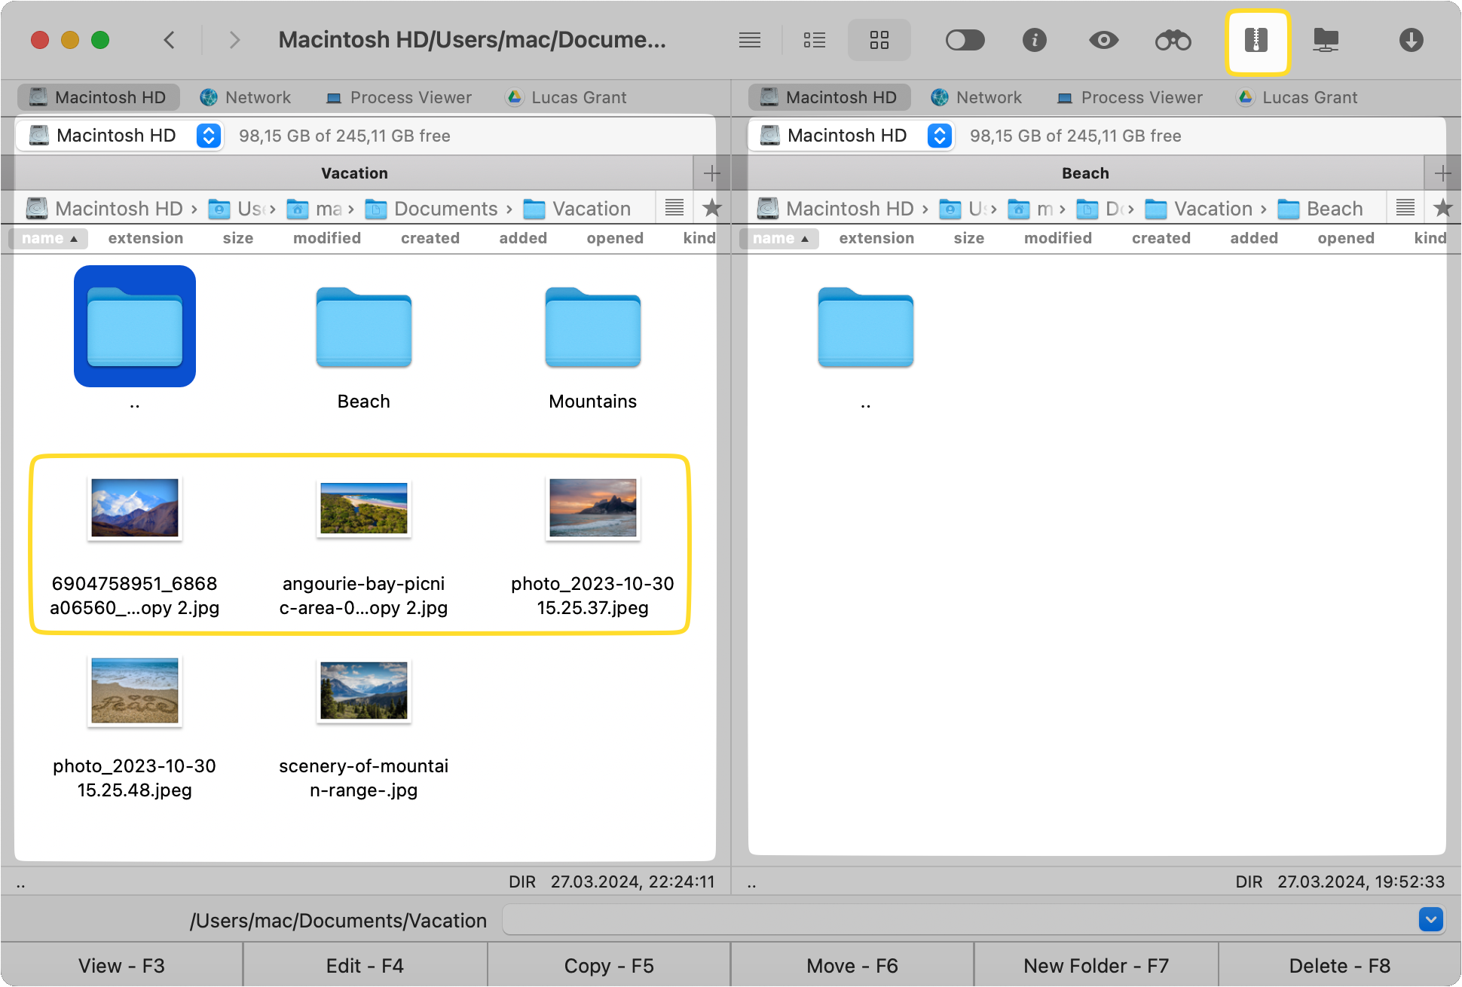Image resolution: width=1462 pixels, height=987 pixels.
Task: Open the Lucas Grant tab
Action: coord(579,97)
